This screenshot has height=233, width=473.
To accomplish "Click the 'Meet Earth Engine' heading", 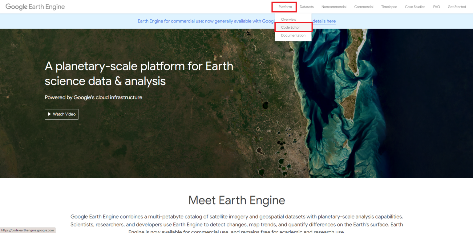I will 236,200.
